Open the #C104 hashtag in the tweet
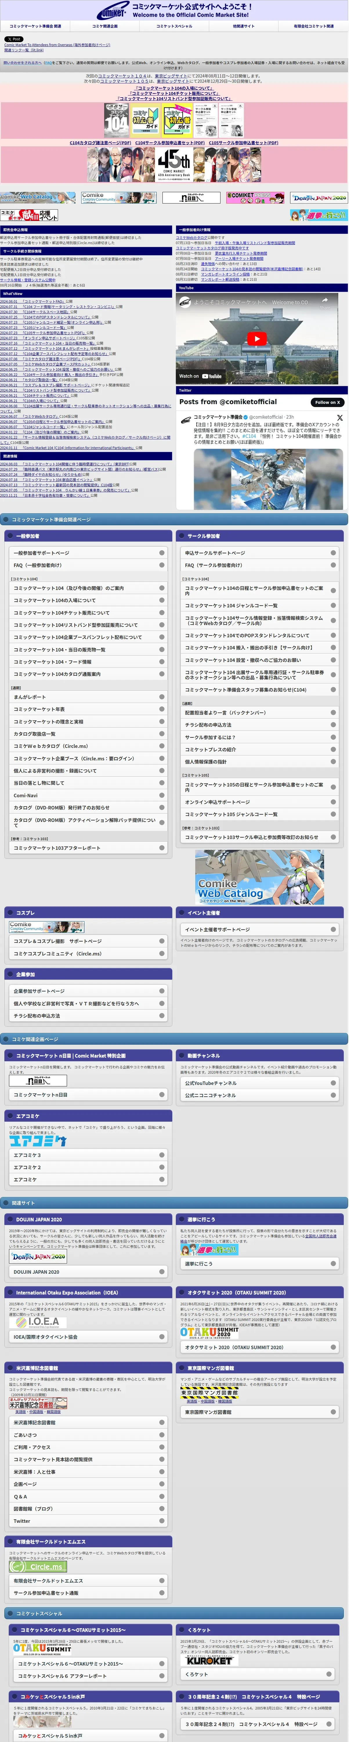349x1742 pixels. (x=249, y=436)
